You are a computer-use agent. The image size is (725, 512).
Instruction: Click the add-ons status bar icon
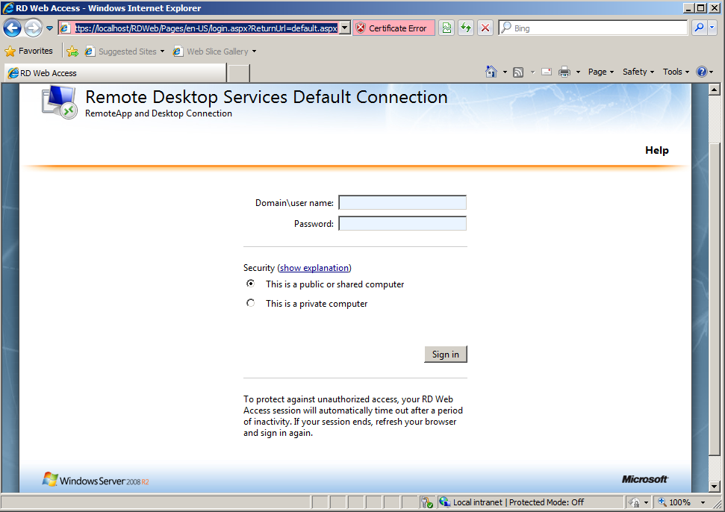click(427, 502)
